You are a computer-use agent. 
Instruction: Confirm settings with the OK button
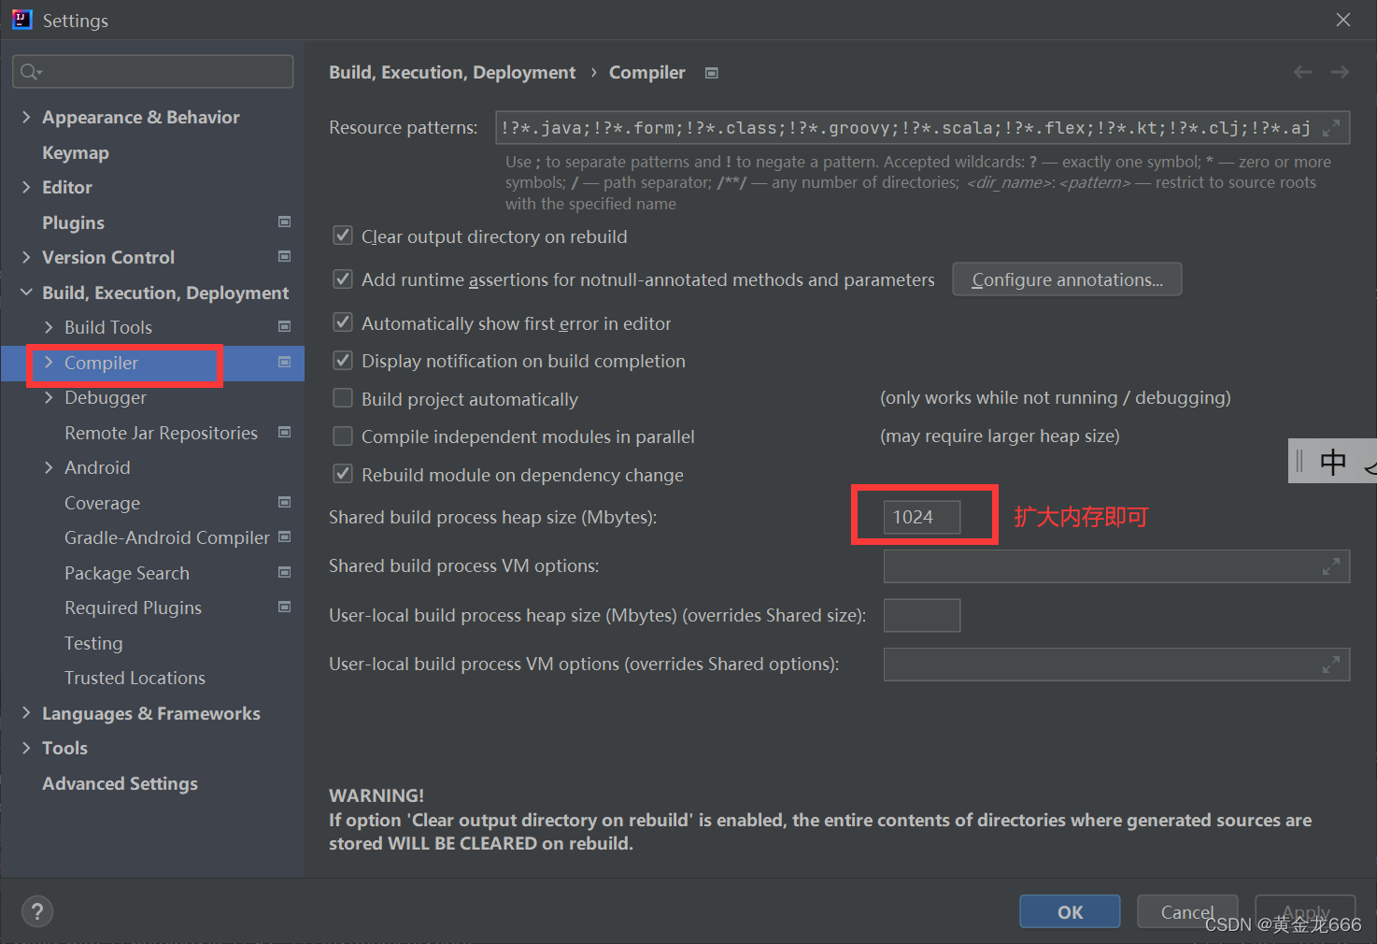[x=1070, y=912]
